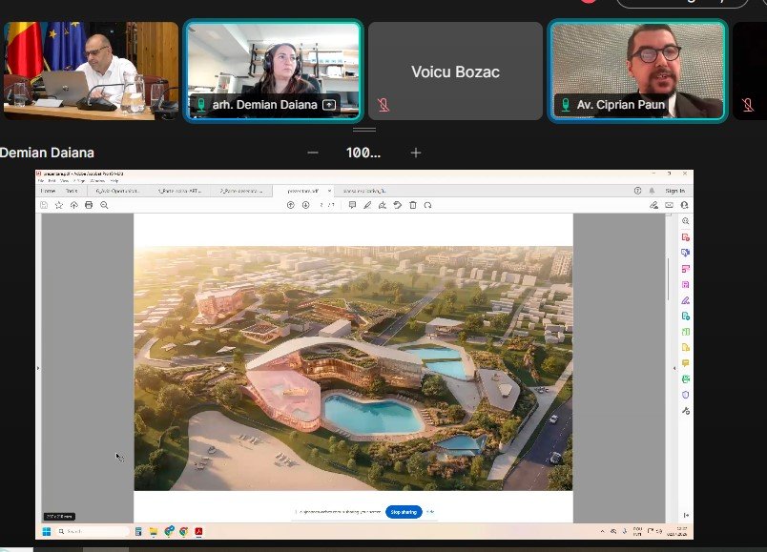Click the page down arrow icon
767x552 pixels.
(305, 205)
